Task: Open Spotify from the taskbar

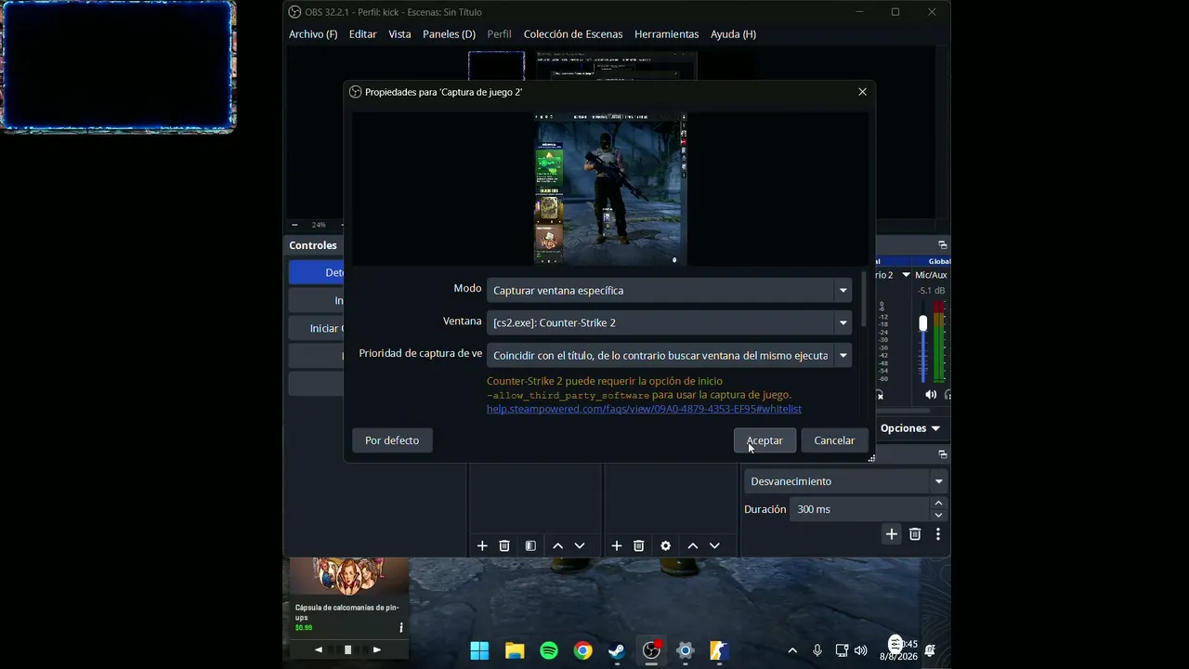Action: coord(548,650)
